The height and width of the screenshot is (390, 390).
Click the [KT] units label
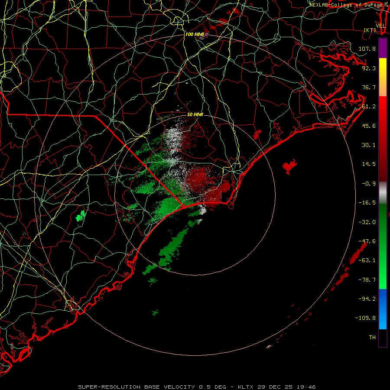[x=370, y=30]
